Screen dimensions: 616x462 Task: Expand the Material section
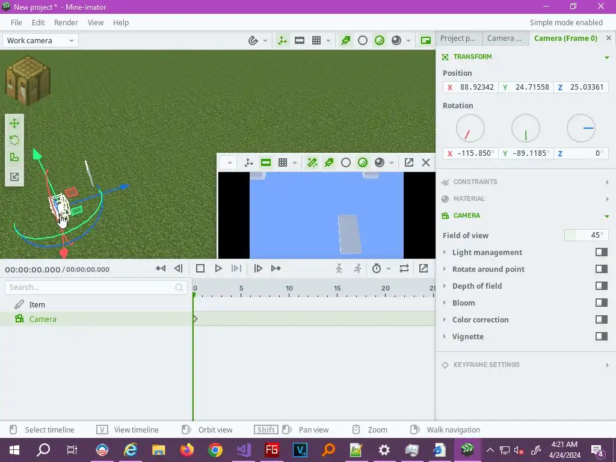607,199
